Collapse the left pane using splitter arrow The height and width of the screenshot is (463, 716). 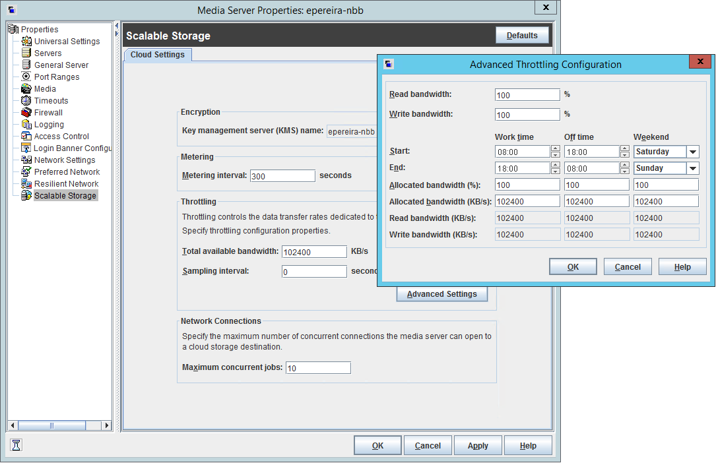tap(117, 26)
